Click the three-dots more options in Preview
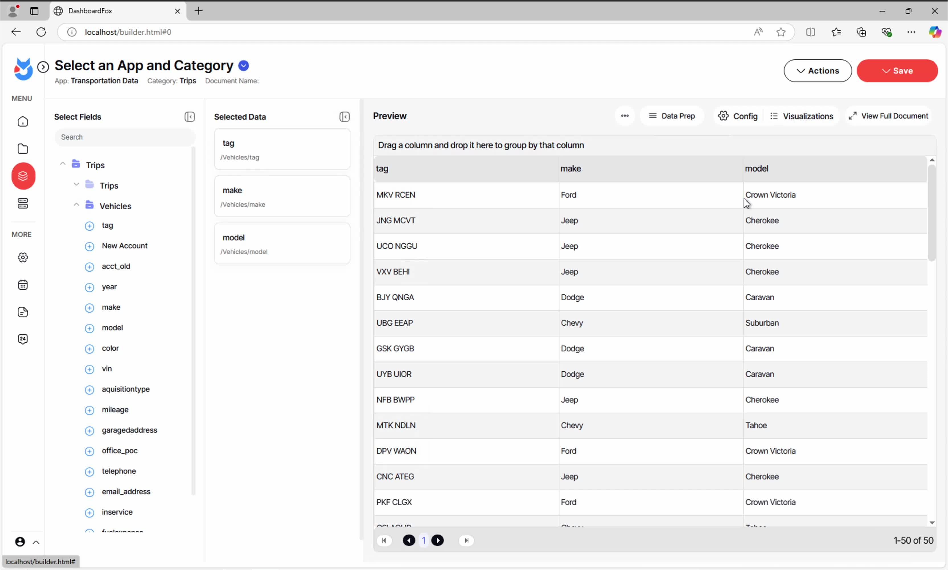The image size is (948, 570). pyautogui.click(x=624, y=116)
